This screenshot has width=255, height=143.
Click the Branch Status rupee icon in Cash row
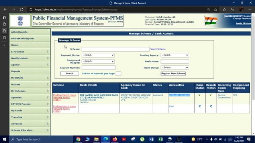click(211, 106)
